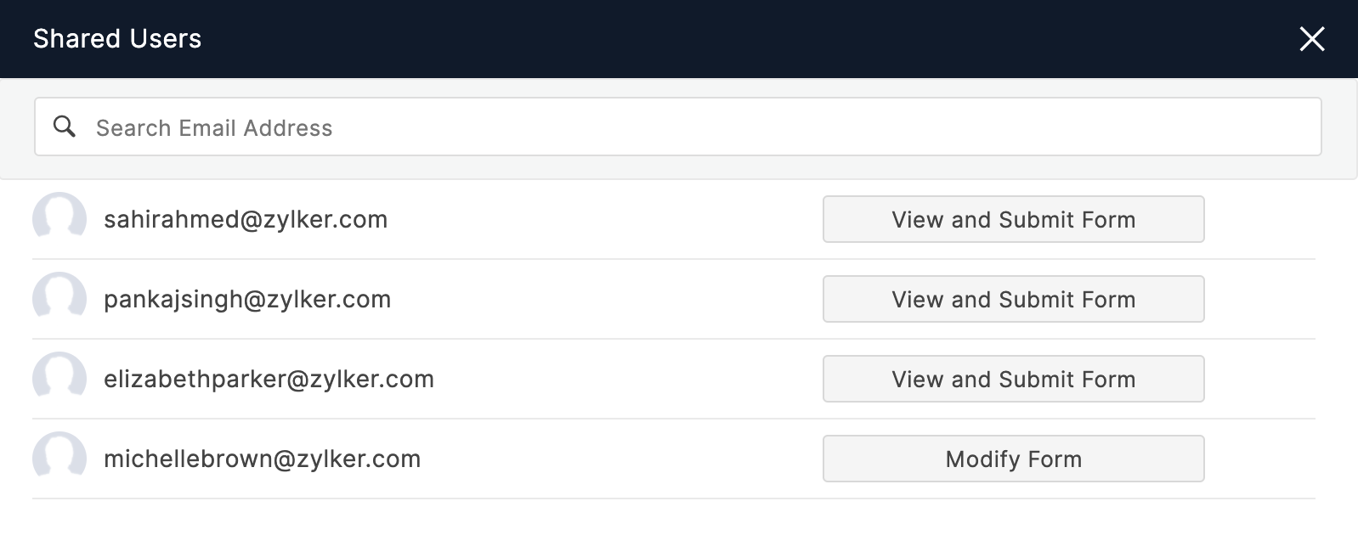Open Modify Form dropdown for michellebrown
Image resolution: width=1358 pixels, height=535 pixels.
tap(1013, 459)
